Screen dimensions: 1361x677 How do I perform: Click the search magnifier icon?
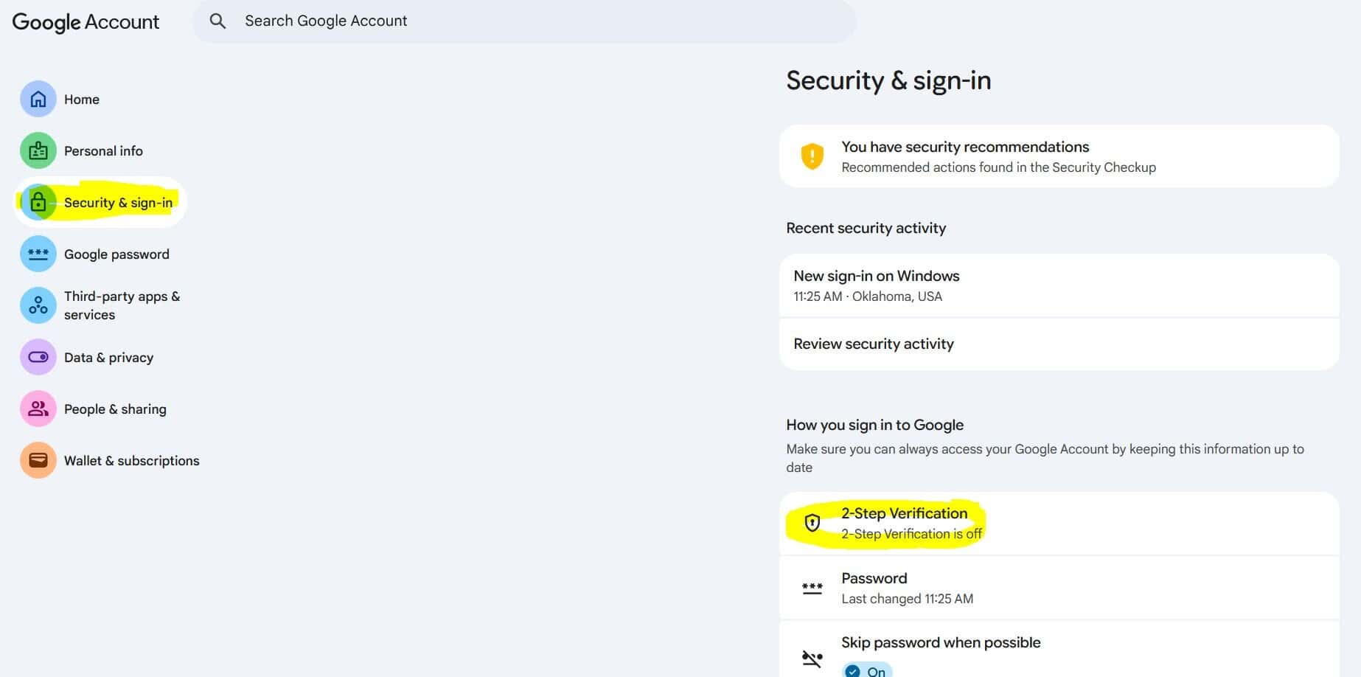pyautogui.click(x=217, y=21)
